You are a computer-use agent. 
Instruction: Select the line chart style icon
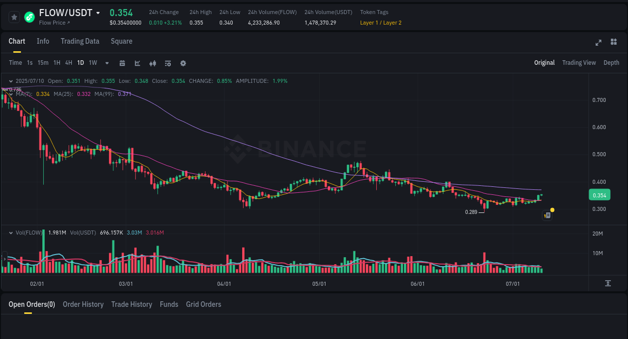[137, 63]
